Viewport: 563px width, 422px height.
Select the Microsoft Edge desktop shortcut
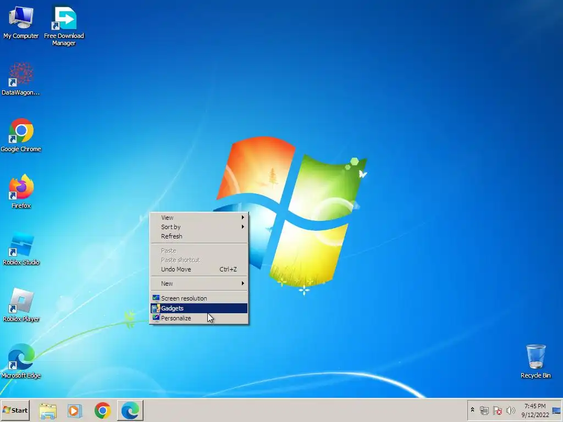21,362
